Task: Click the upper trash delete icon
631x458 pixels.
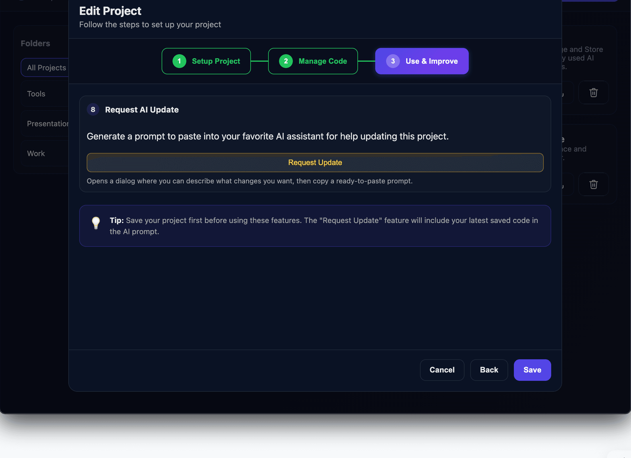Action: 593,92
